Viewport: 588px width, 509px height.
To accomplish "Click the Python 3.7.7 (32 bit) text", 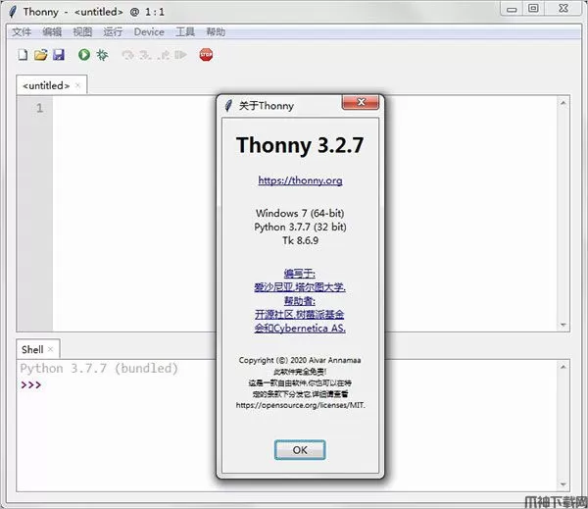I will tap(300, 227).
